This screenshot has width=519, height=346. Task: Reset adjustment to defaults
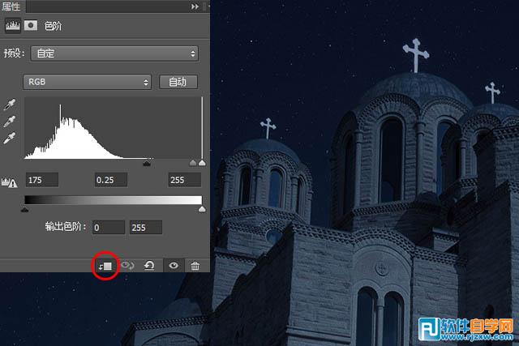149,266
